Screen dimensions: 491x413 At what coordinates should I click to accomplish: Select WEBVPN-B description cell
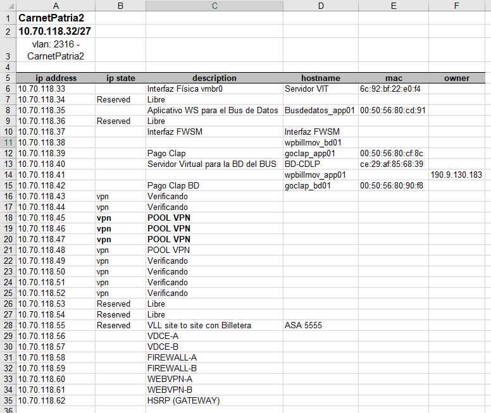tap(214, 390)
